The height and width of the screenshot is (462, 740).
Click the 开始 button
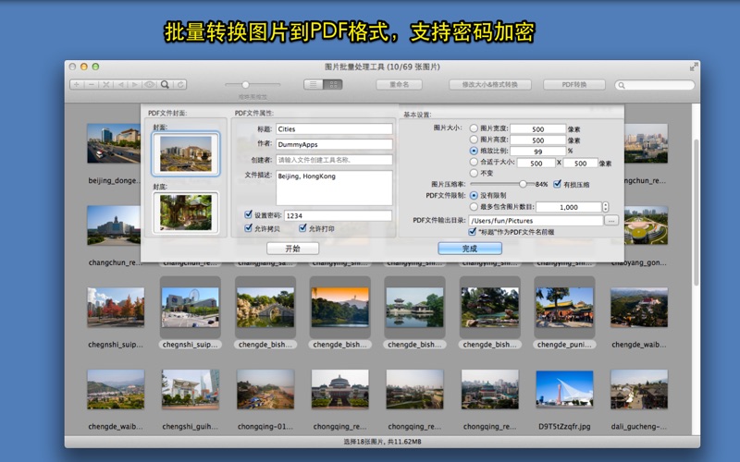tap(292, 249)
